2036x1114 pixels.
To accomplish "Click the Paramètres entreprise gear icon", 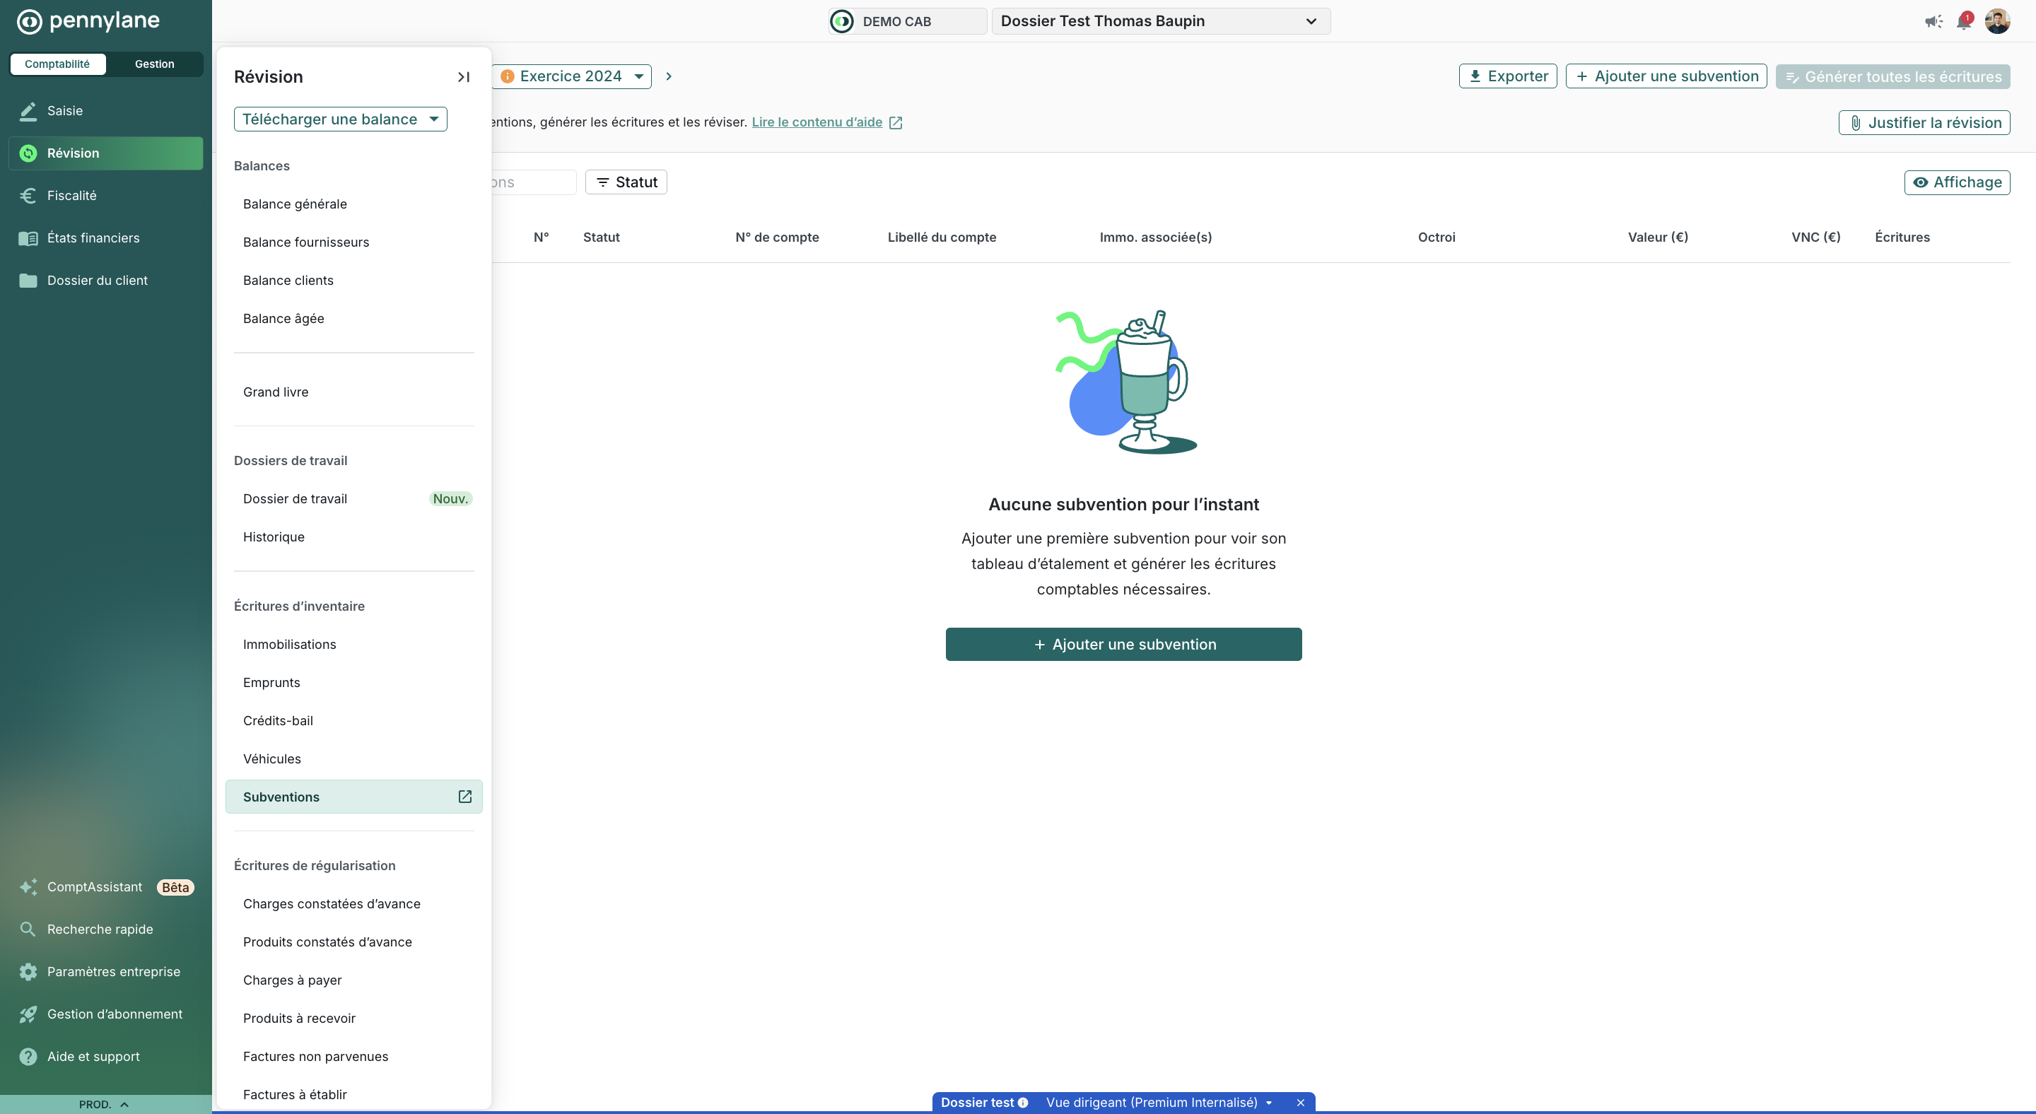I will [x=28, y=972].
